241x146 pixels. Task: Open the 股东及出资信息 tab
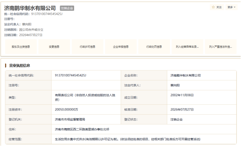[x=21, y=47]
